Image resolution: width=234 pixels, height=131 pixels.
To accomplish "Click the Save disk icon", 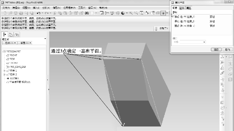I will click(16, 13).
